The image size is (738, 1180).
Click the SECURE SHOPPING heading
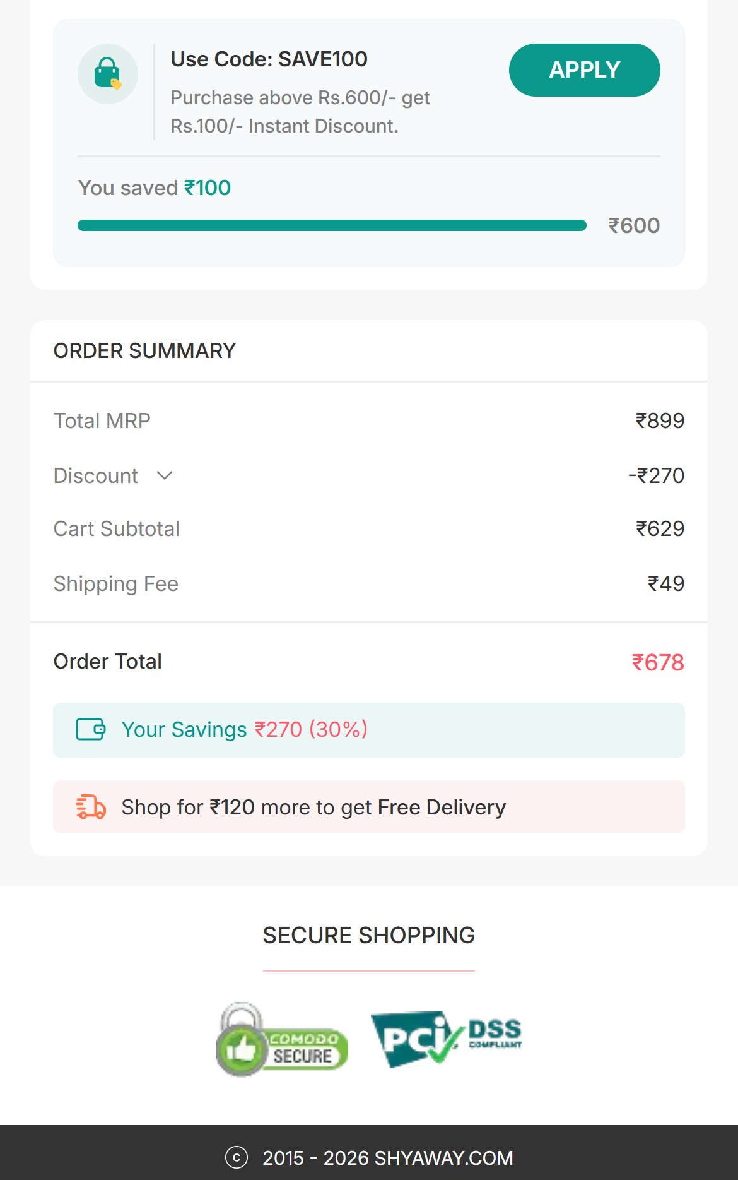tap(369, 935)
